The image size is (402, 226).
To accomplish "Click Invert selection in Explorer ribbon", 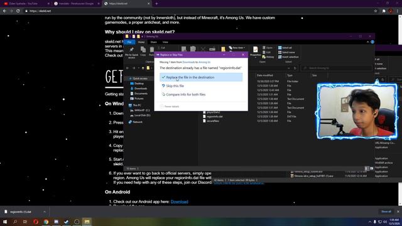I will [x=288, y=57].
